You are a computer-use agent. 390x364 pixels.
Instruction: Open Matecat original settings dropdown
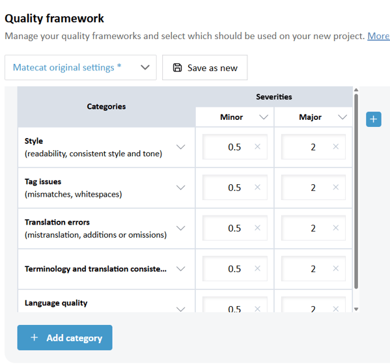click(x=81, y=68)
